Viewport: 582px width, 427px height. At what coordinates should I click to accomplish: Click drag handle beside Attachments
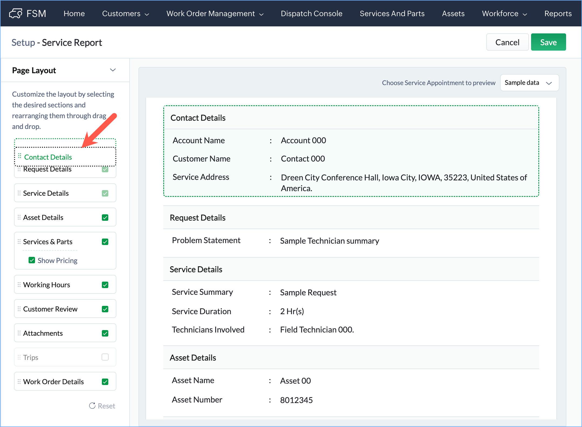pos(19,333)
